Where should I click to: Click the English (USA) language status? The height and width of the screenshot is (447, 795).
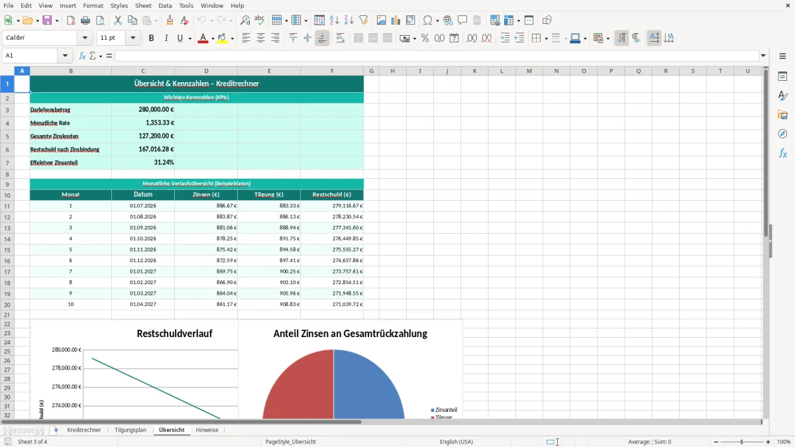456,442
